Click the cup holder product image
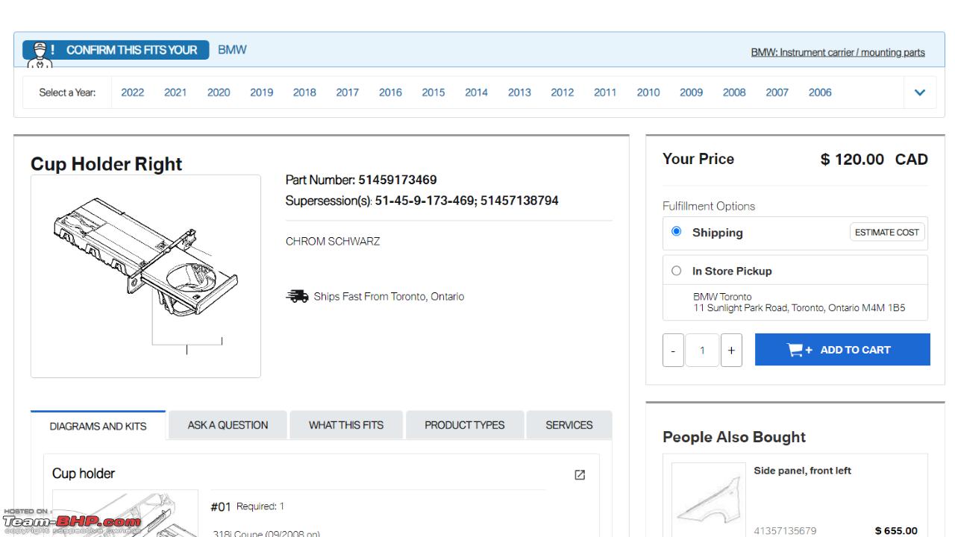 pyautogui.click(x=145, y=276)
